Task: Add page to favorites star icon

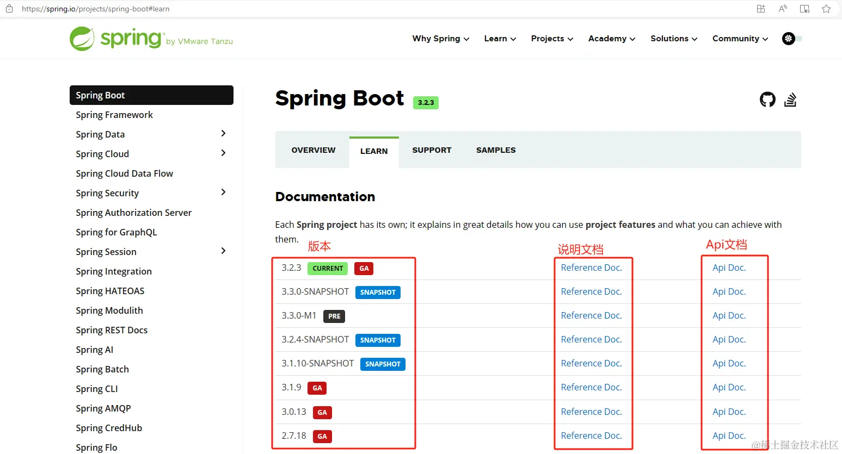Action: (x=826, y=9)
